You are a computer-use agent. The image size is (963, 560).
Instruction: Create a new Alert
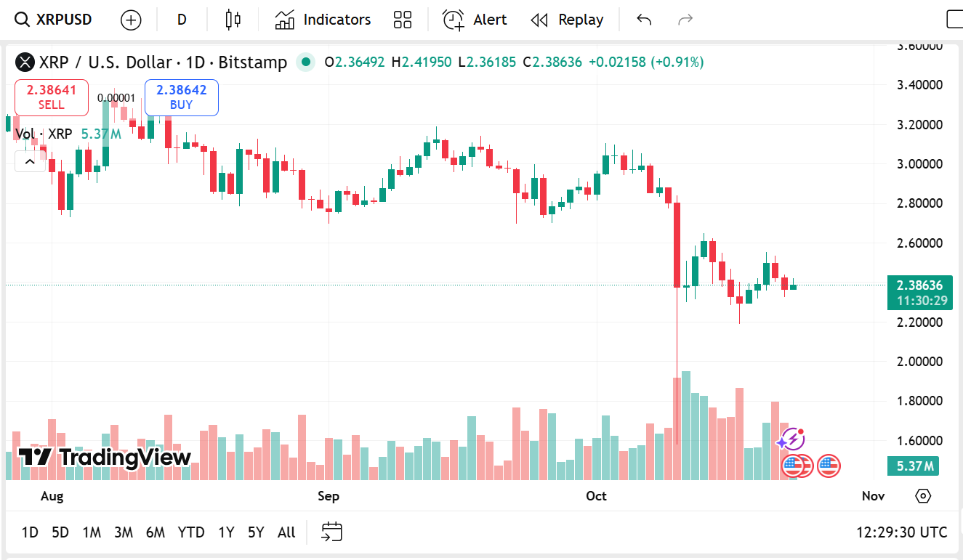475,20
